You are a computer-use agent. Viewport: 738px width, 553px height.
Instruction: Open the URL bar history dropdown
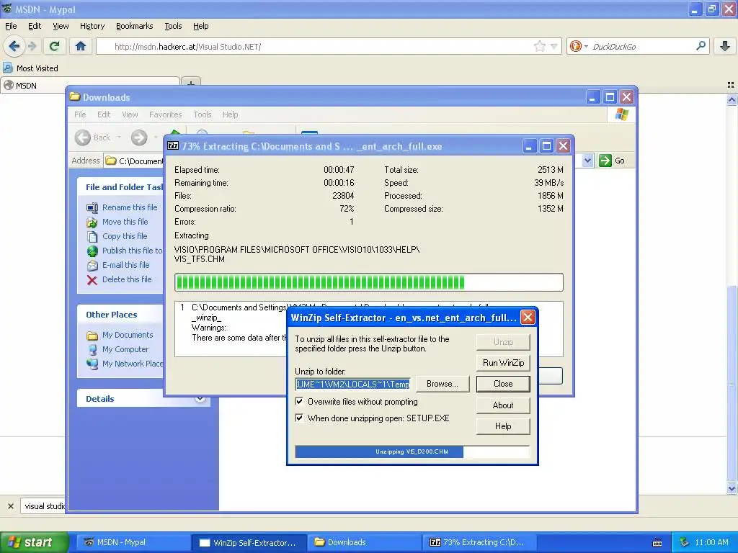[x=554, y=46]
